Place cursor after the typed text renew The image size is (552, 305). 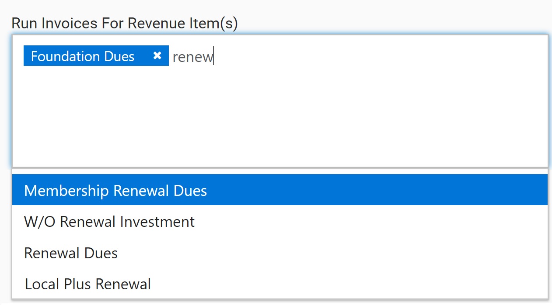213,56
